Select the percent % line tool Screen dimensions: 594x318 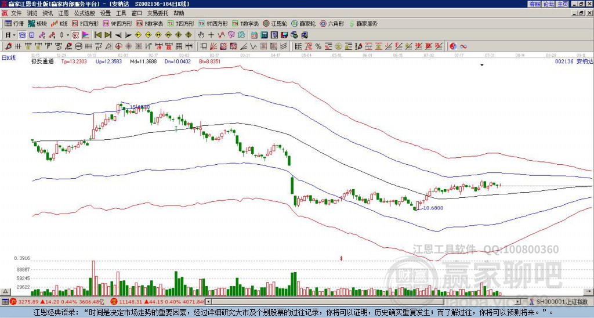click(318, 46)
